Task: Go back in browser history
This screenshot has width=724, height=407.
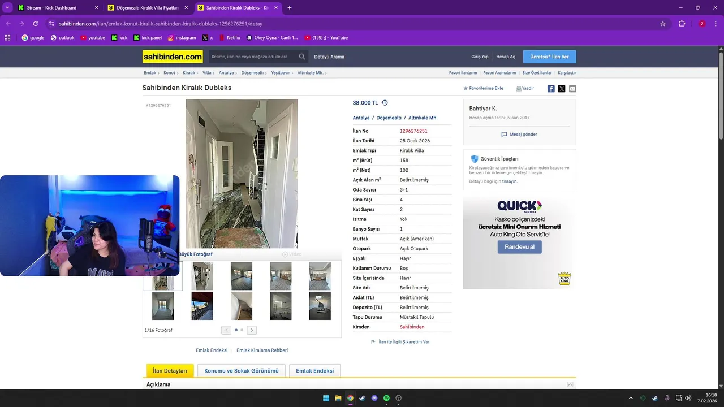Action: pos(8,24)
